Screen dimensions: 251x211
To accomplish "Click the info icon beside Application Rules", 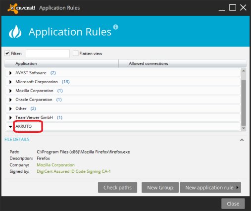I will coord(116,27).
